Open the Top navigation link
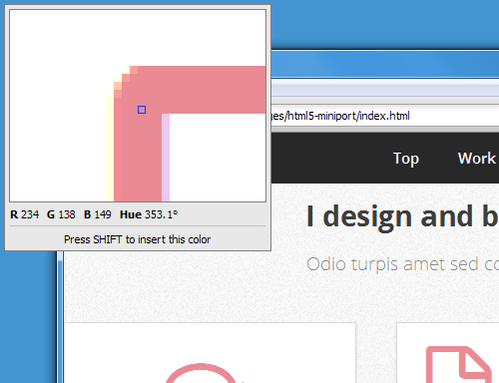Viewport: 499px width, 383px height. (406, 159)
